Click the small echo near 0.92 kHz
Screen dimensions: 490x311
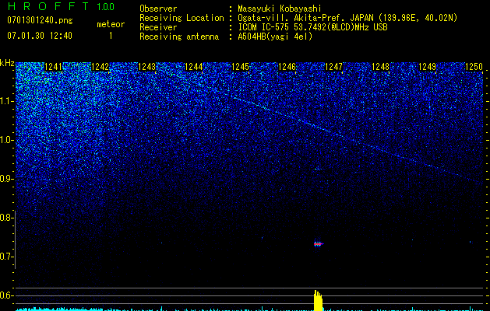click(x=318, y=169)
